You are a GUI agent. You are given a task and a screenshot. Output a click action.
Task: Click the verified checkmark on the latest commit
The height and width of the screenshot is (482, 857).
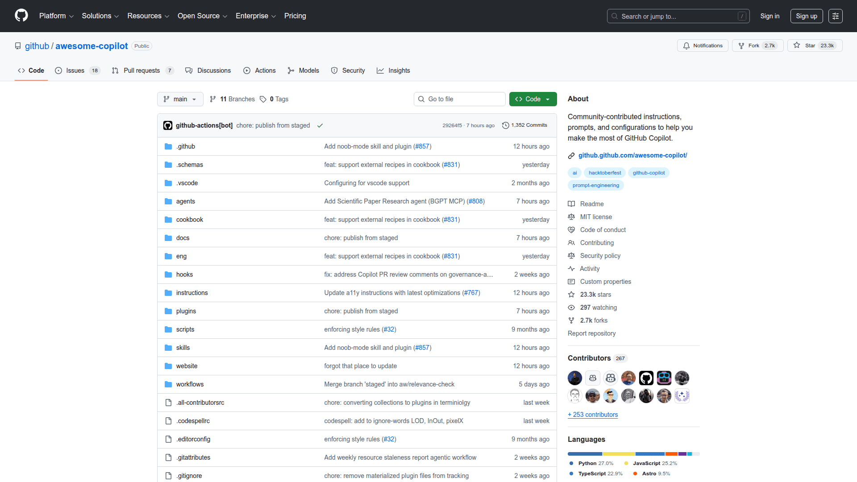click(320, 125)
